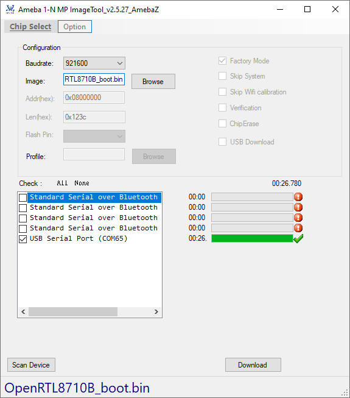Image resolution: width=350 pixels, height=398 pixels.
Task: Expand the Flash Pin dropdown
Action: tap(94, 136)
